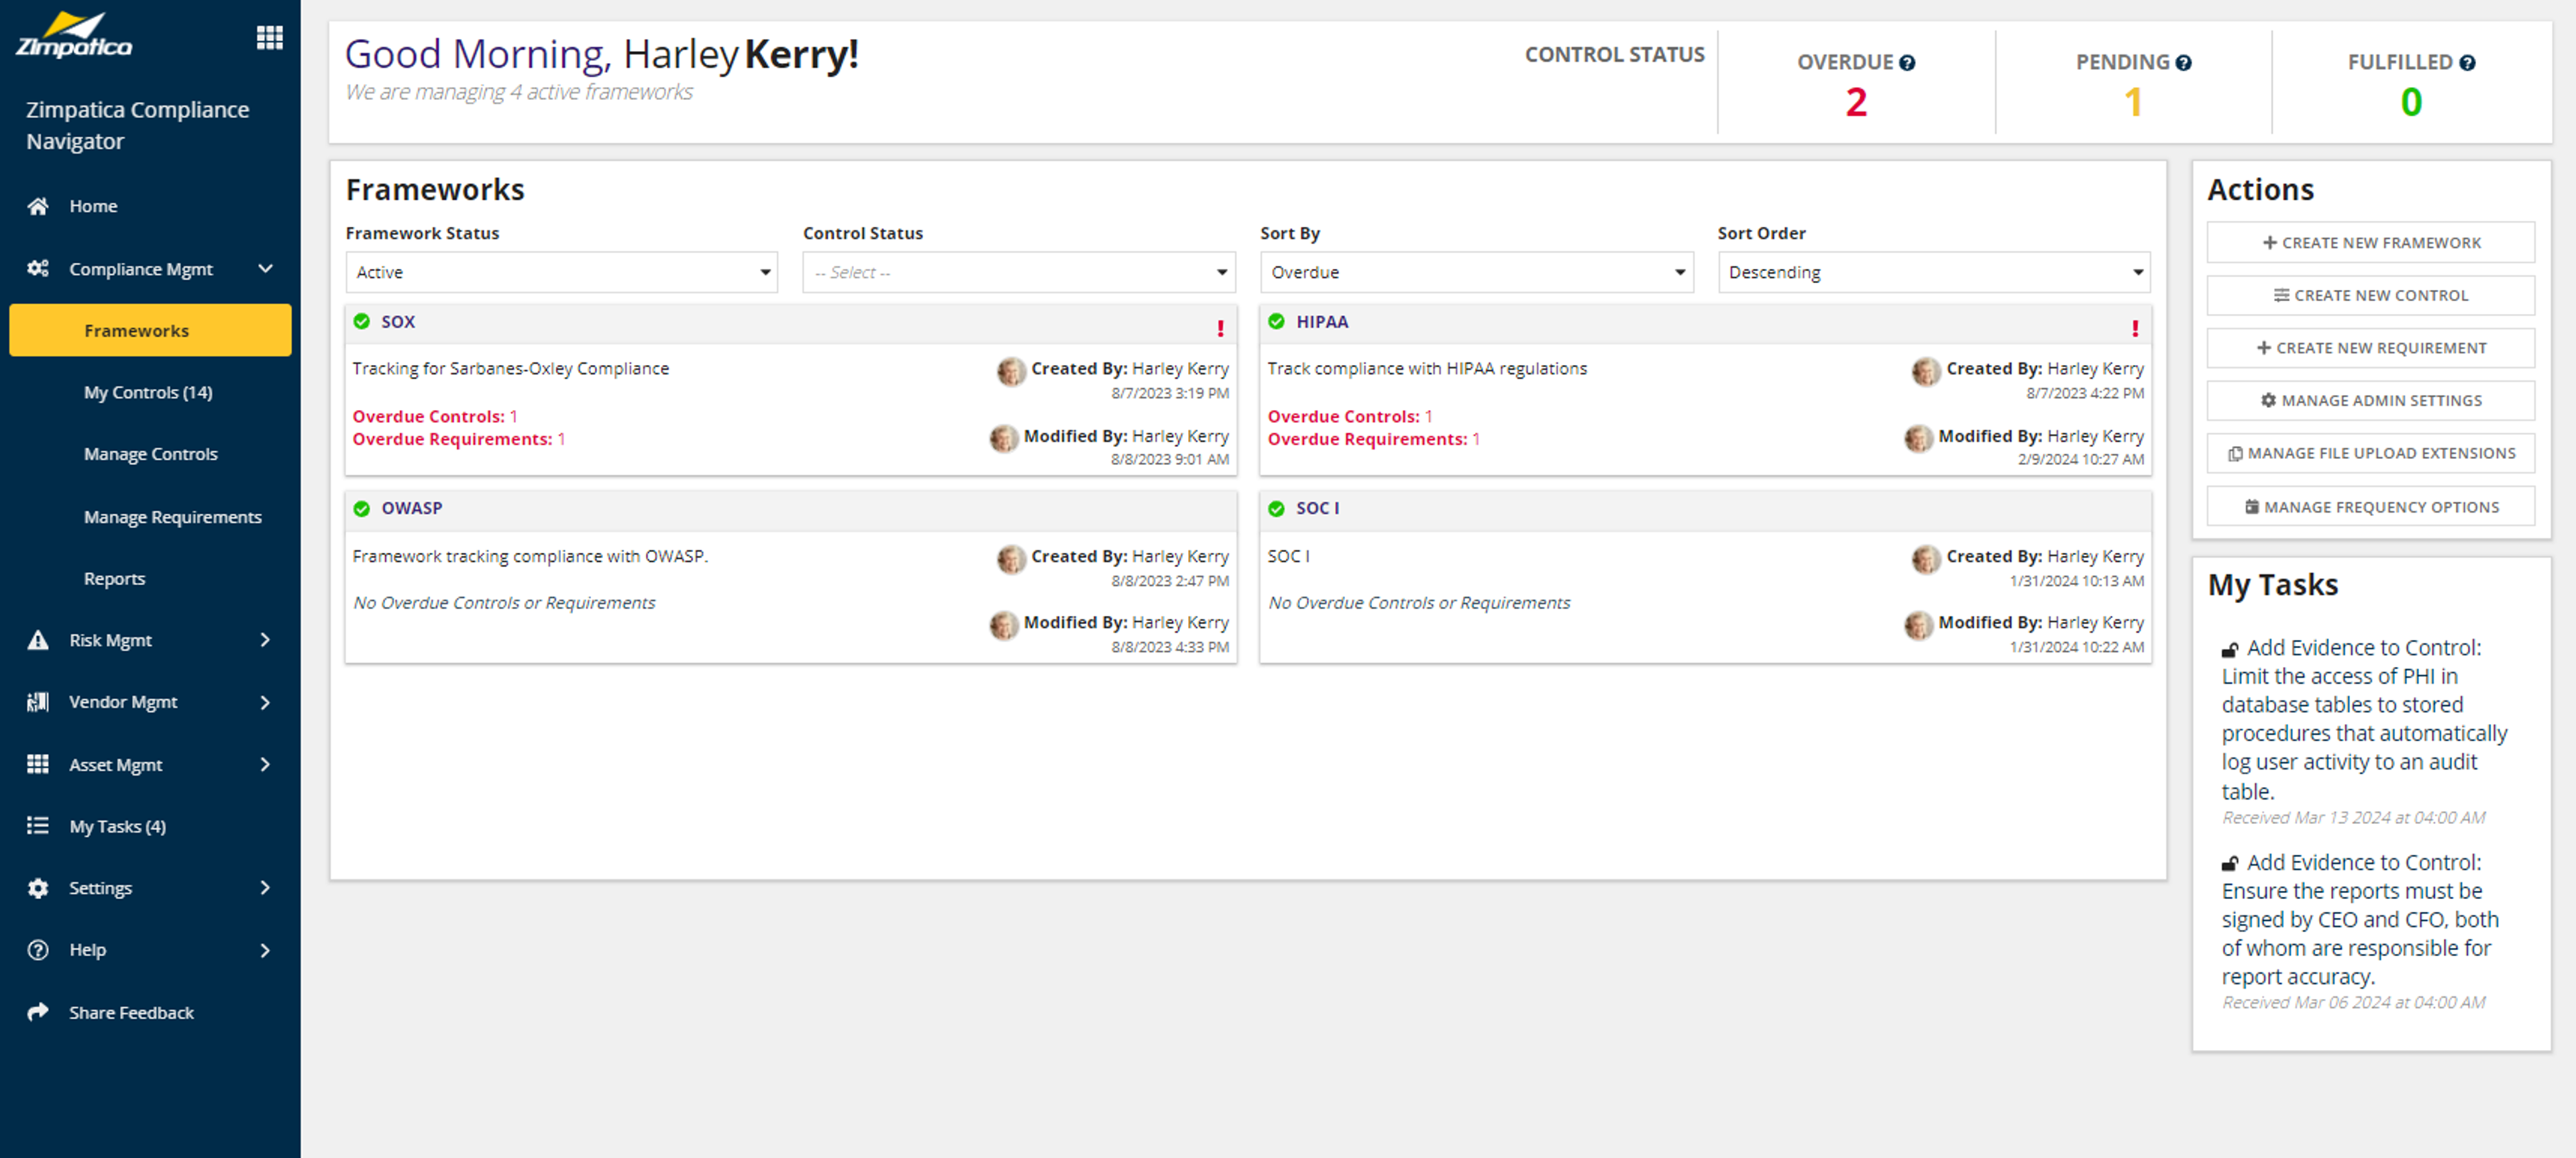Open Reports in sidebar
2576x1158 pixels.
click(114, 578)
